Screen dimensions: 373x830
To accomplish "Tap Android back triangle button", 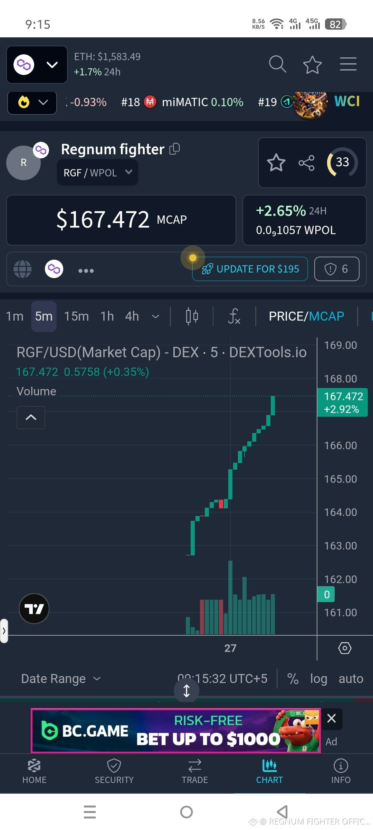I will coord(283,812).
